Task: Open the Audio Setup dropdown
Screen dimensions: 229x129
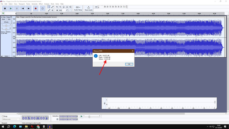Action: 78,8
